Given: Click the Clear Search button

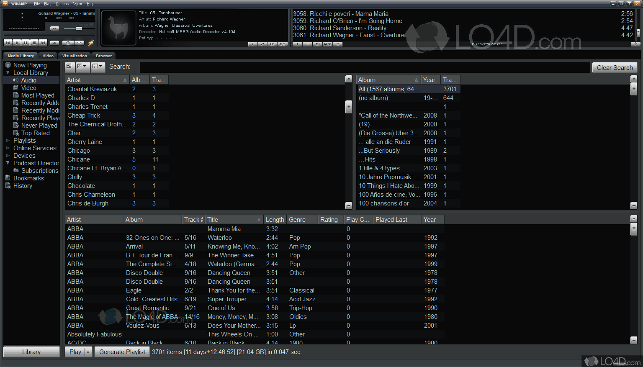Looking at the screenshot, I should coord(615,67).
